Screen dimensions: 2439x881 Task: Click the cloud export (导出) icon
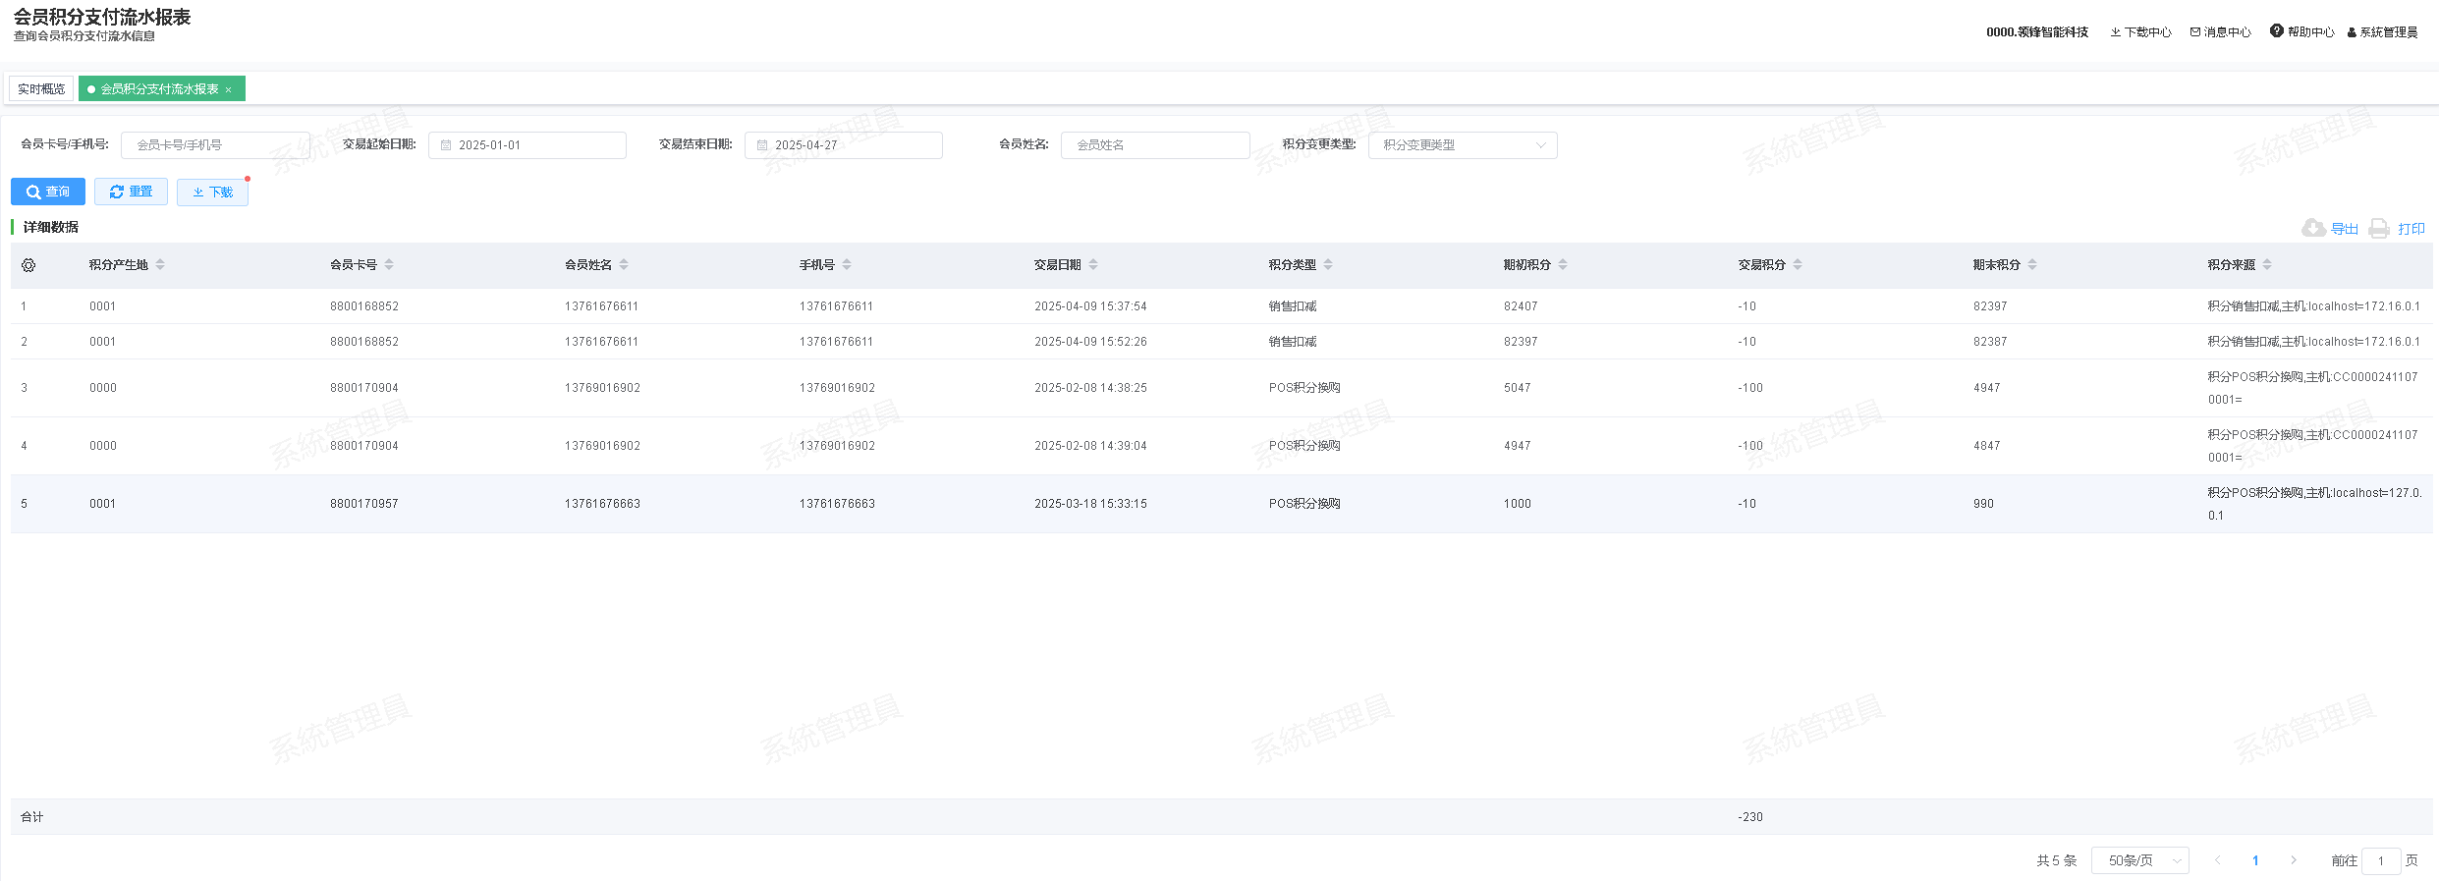pos(2313,228)
